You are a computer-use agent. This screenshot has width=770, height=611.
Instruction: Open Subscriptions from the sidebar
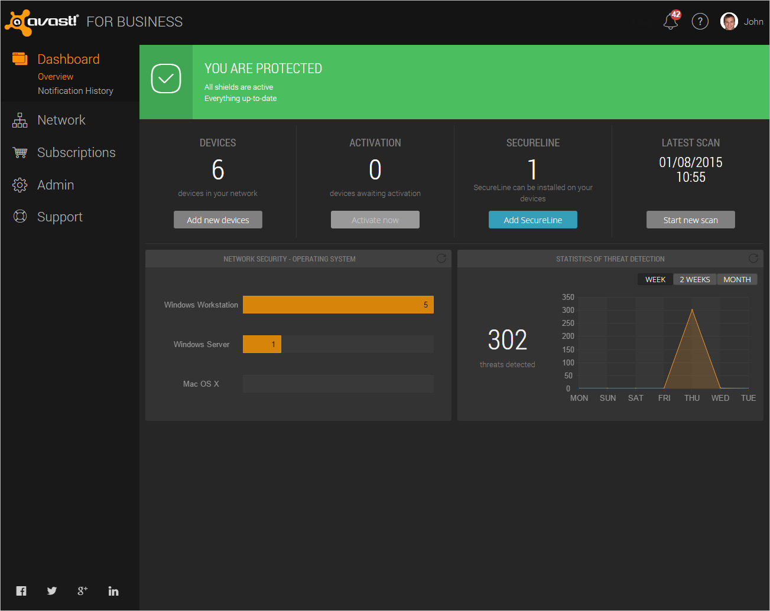tap(76, 153)
